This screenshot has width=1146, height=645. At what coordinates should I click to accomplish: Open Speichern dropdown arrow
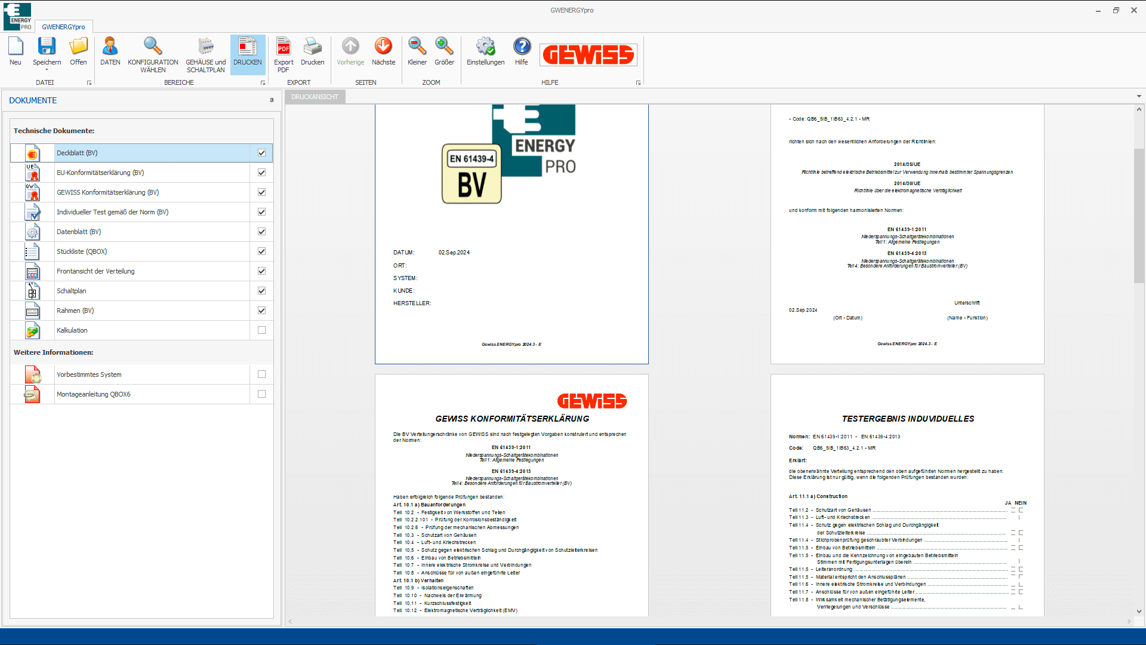click(47, 70)
